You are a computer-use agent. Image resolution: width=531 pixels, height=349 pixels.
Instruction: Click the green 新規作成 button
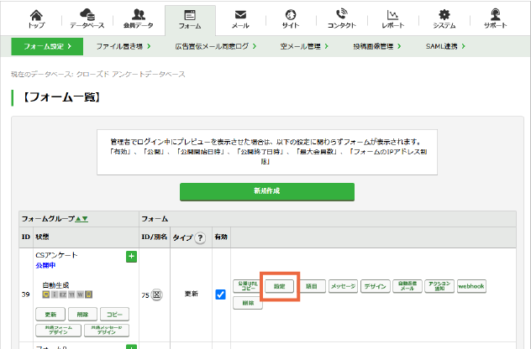[267, 191]
